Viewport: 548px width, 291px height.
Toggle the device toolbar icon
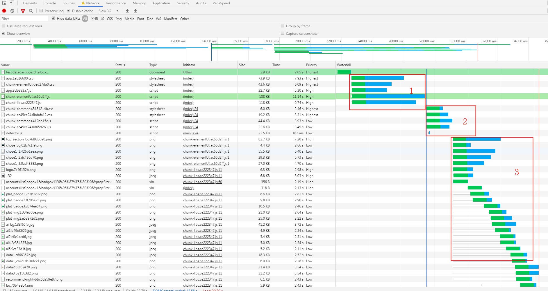pos(12,3)
